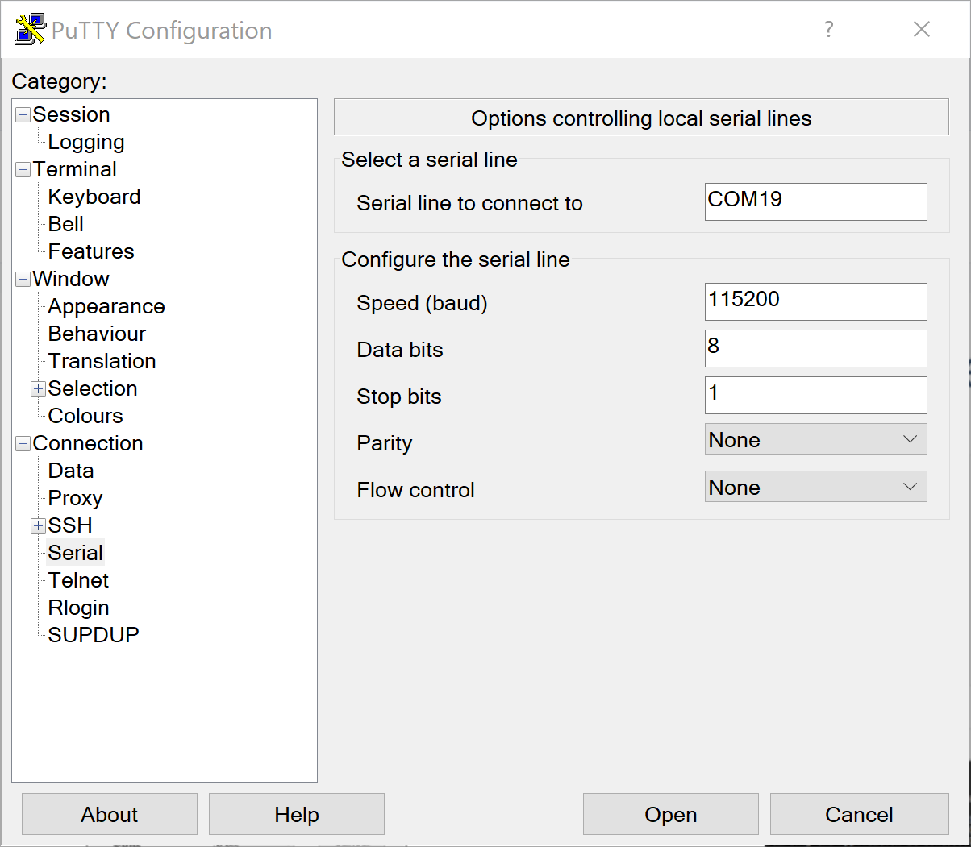971x847 pixels.
Task: Open Behaviour settings category
Action: tap(97, 334)
